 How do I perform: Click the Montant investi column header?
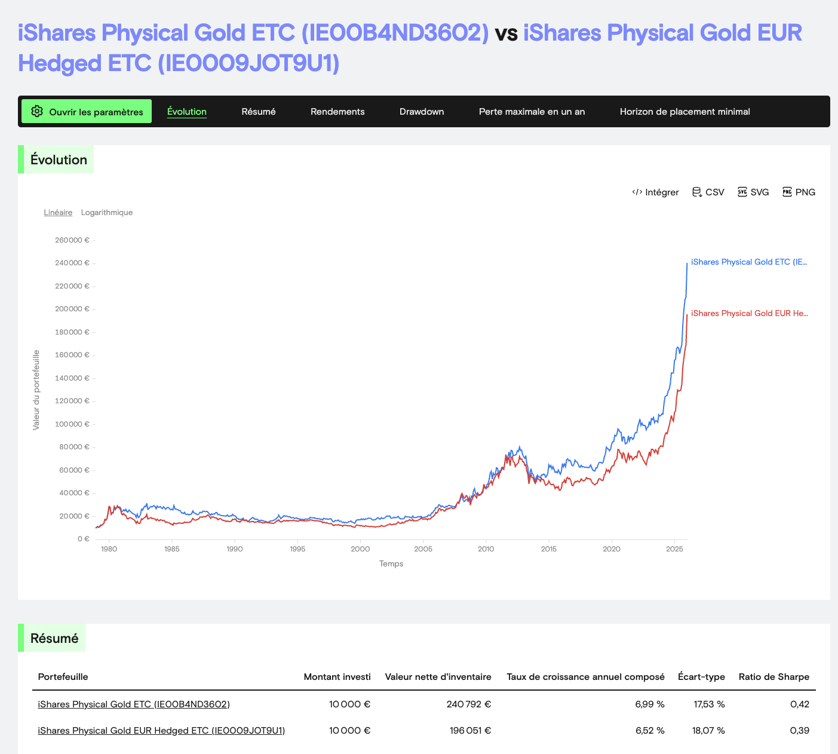click(x=337, y=677)
